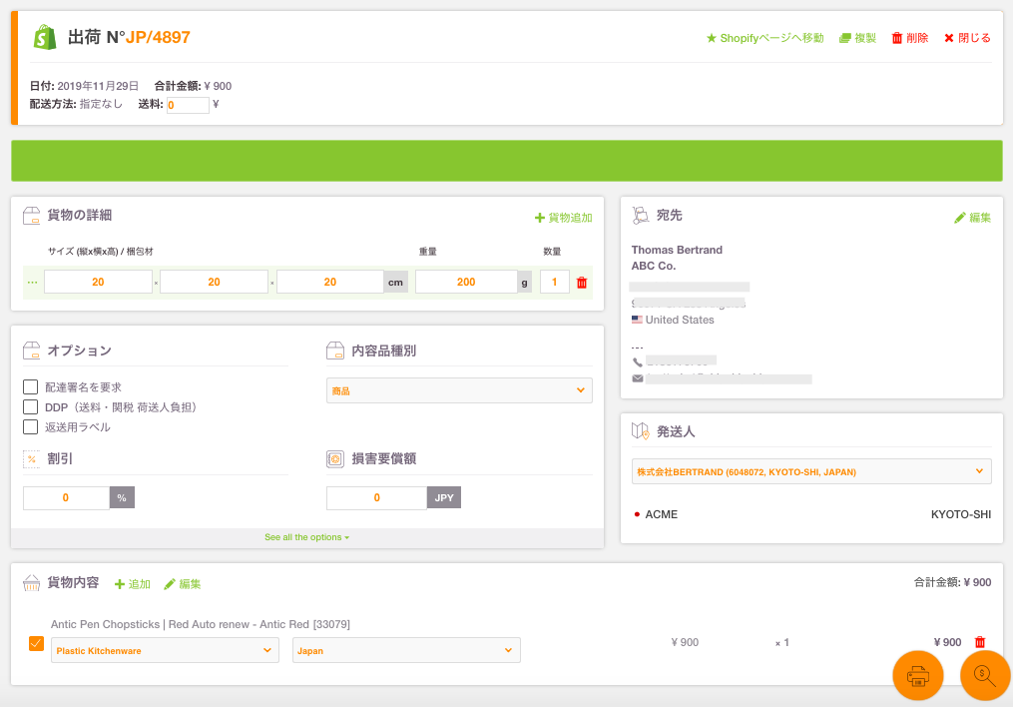Screen dimensions: 1013x707
Task: Click the orange print label round button
Action: [918, 676]
